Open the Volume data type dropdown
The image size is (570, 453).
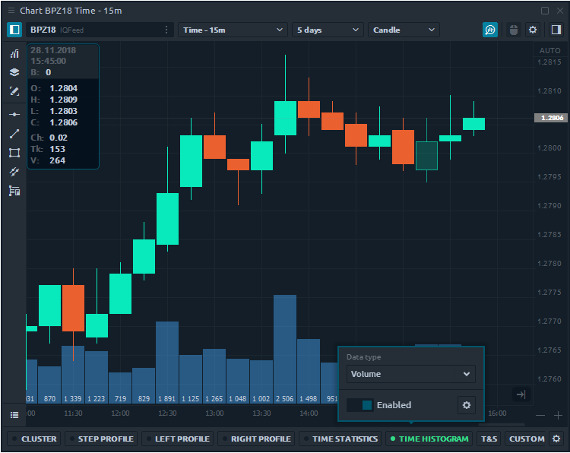410,374
